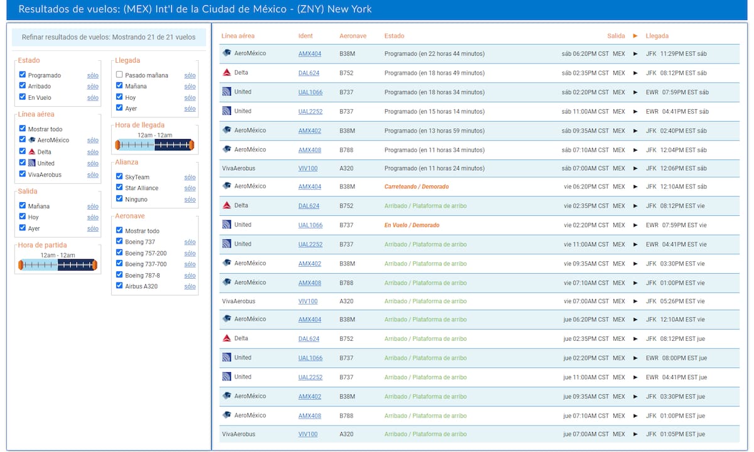Image resolution: width=754 pixels, height=452 pixels.
Task: Click the sólo link beside Boeing 787-8
Action: pyautogui.click(x=189, y=276)
